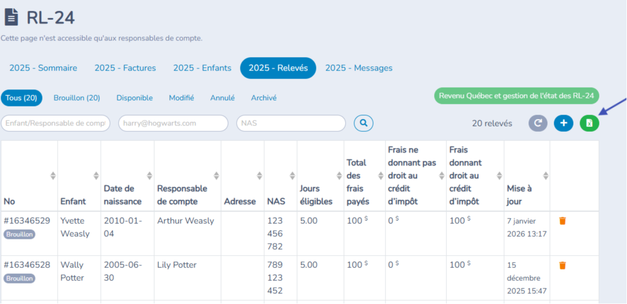The height and width of the screenshot is (304, 627).
Task: Click the gray refresh icon button
Action: tap(538, 123)
